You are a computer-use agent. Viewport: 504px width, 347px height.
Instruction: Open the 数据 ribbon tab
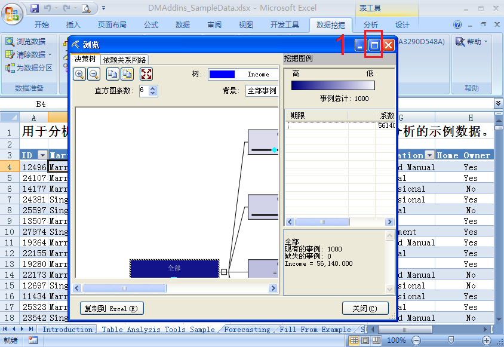coord(182,24)
